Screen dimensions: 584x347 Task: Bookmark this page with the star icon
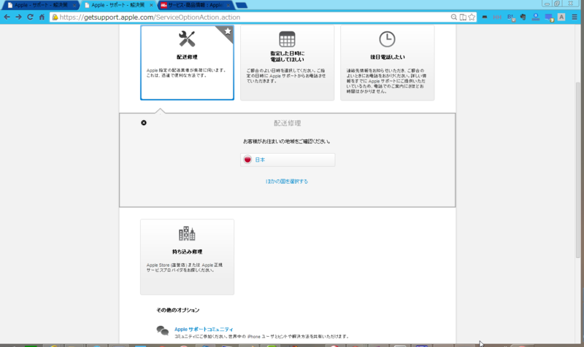(472, 17)
